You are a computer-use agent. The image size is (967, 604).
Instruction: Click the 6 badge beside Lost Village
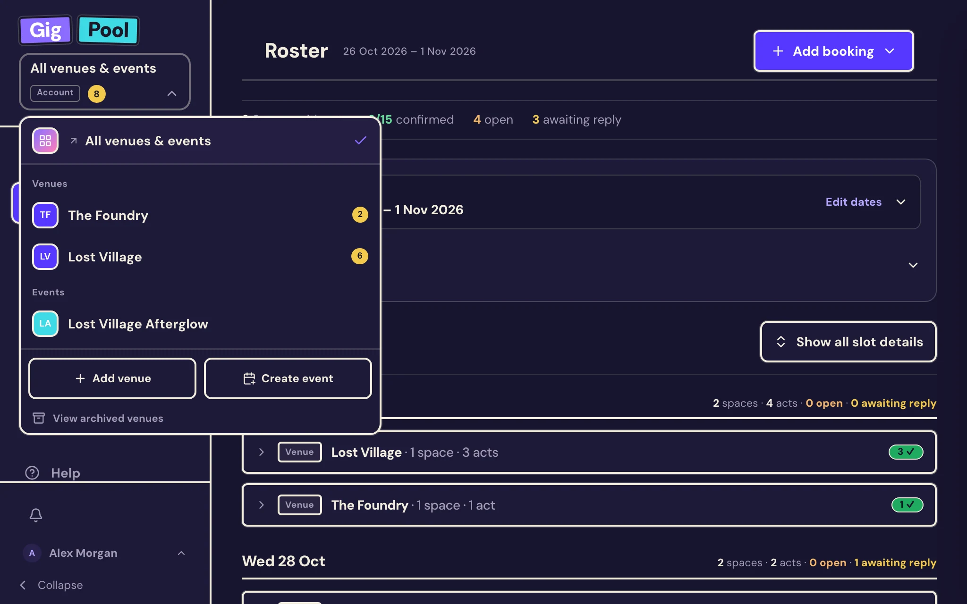(360, 256)
